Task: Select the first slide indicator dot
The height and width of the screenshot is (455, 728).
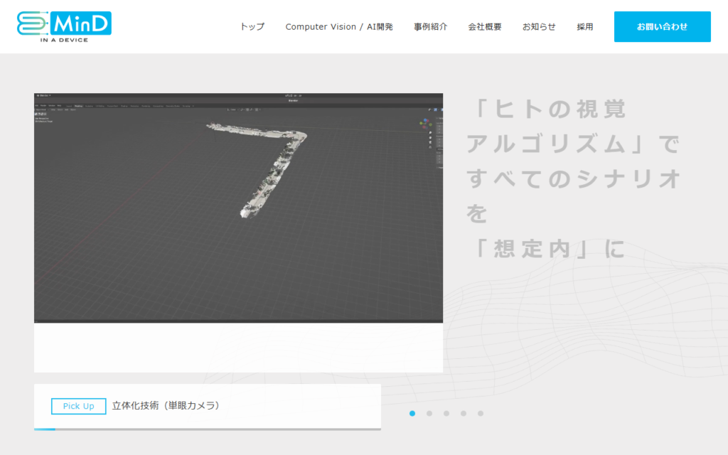Action: (412, 413)
